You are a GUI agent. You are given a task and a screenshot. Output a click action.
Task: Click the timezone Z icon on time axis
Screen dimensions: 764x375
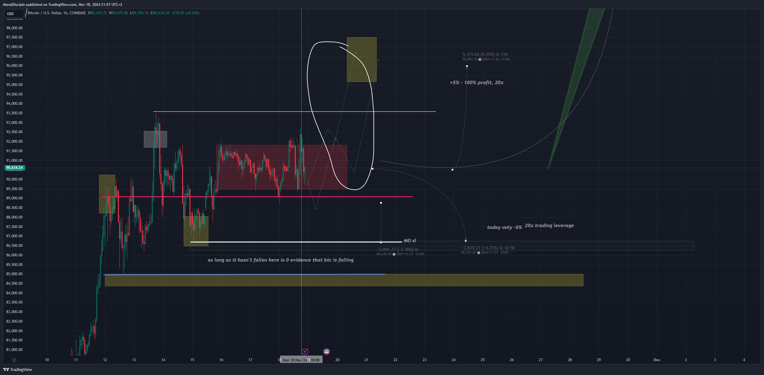pyautogui.click(x=14, y=360)
